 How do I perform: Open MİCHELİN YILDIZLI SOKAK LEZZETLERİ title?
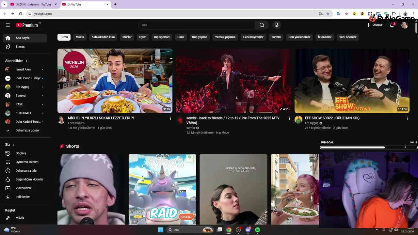pos(101,118)
